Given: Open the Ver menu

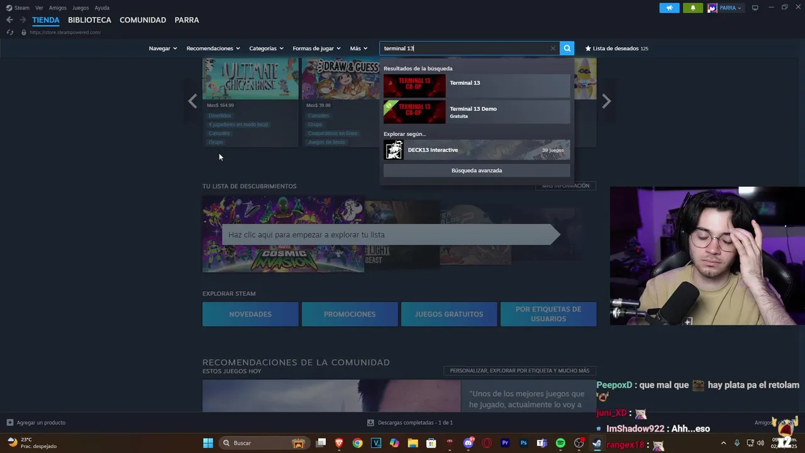Looking at the screenshot, I should [39, 8].
